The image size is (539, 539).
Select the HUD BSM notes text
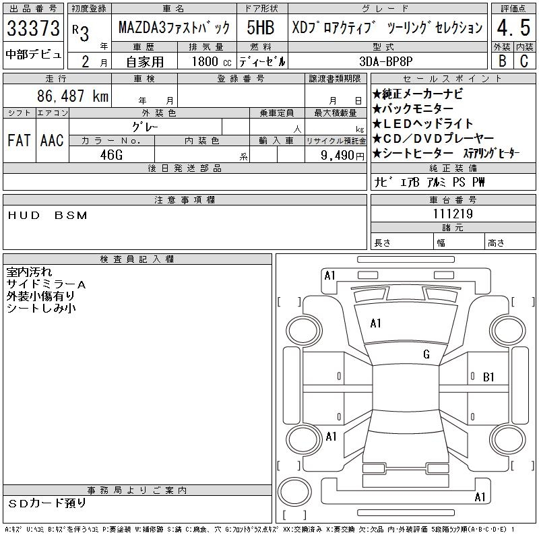click(x=47, y=216)
